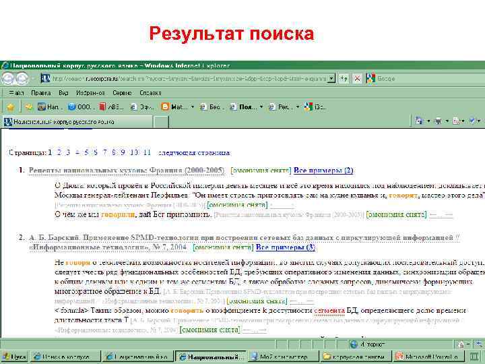Click the Add to Favorites bar star icon
This screenshot has height=364, width=485.
point(29,107)
